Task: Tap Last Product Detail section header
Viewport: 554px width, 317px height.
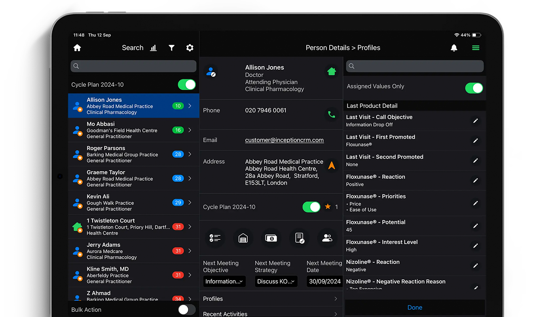Action: pyautogui.click(x=415, y=106)
